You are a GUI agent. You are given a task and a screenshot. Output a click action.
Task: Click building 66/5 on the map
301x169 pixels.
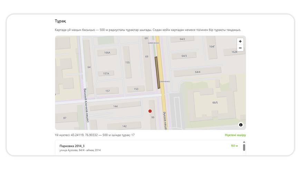[215, 103]
